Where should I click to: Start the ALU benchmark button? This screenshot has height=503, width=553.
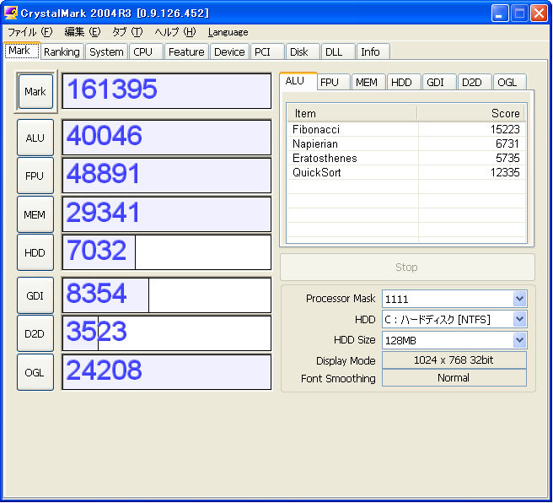coord(35,138)
